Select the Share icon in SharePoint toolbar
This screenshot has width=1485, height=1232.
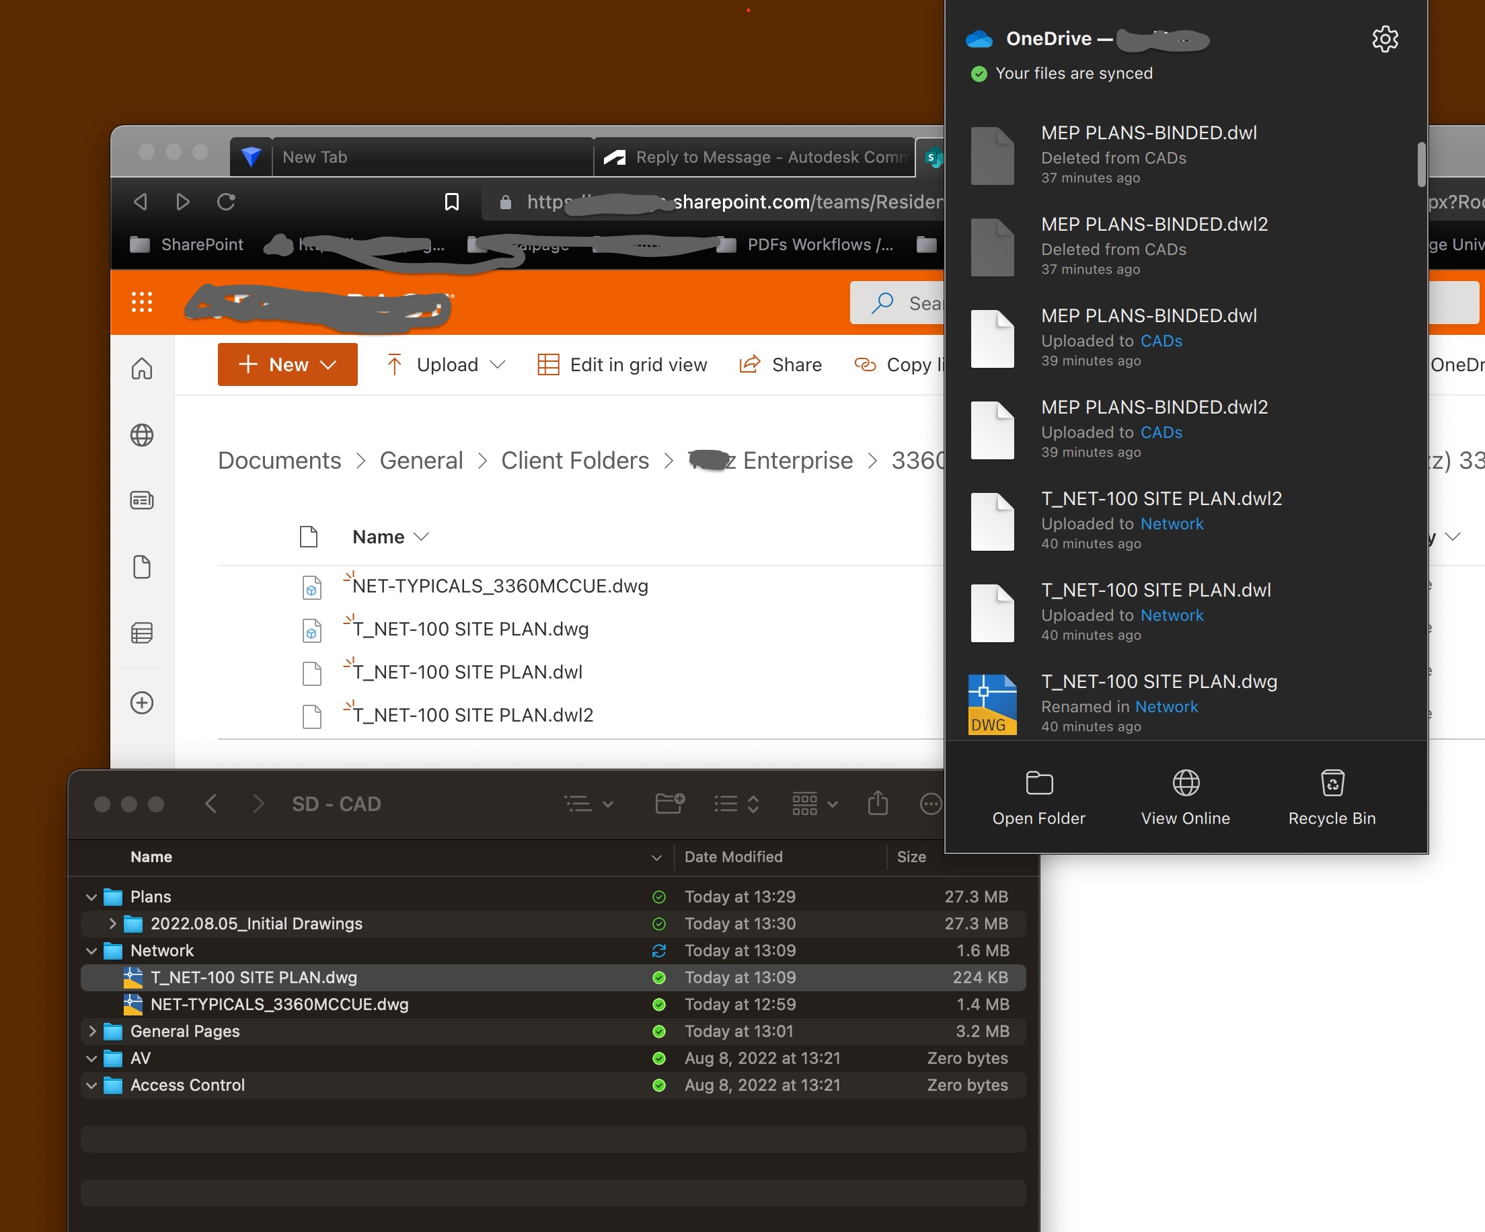(x=750, y=364)
